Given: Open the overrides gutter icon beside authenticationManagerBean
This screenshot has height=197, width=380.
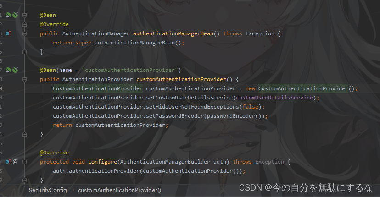Looking at the screenshot, I should (8, 33).
